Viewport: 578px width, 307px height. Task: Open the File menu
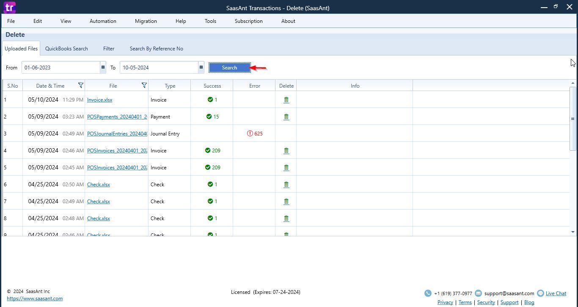[11, 21]
